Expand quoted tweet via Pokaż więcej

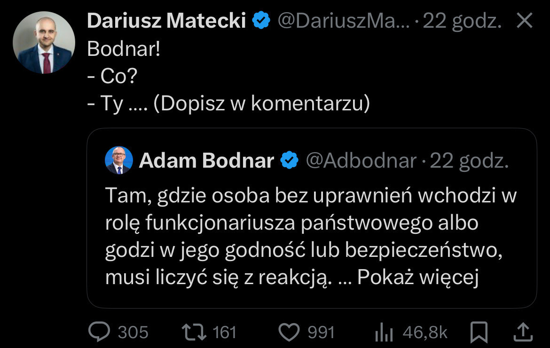click(x=418, y=278)
